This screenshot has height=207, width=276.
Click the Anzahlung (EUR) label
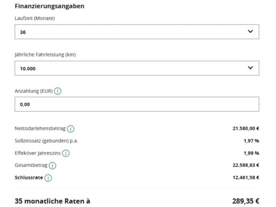(34, 91)
